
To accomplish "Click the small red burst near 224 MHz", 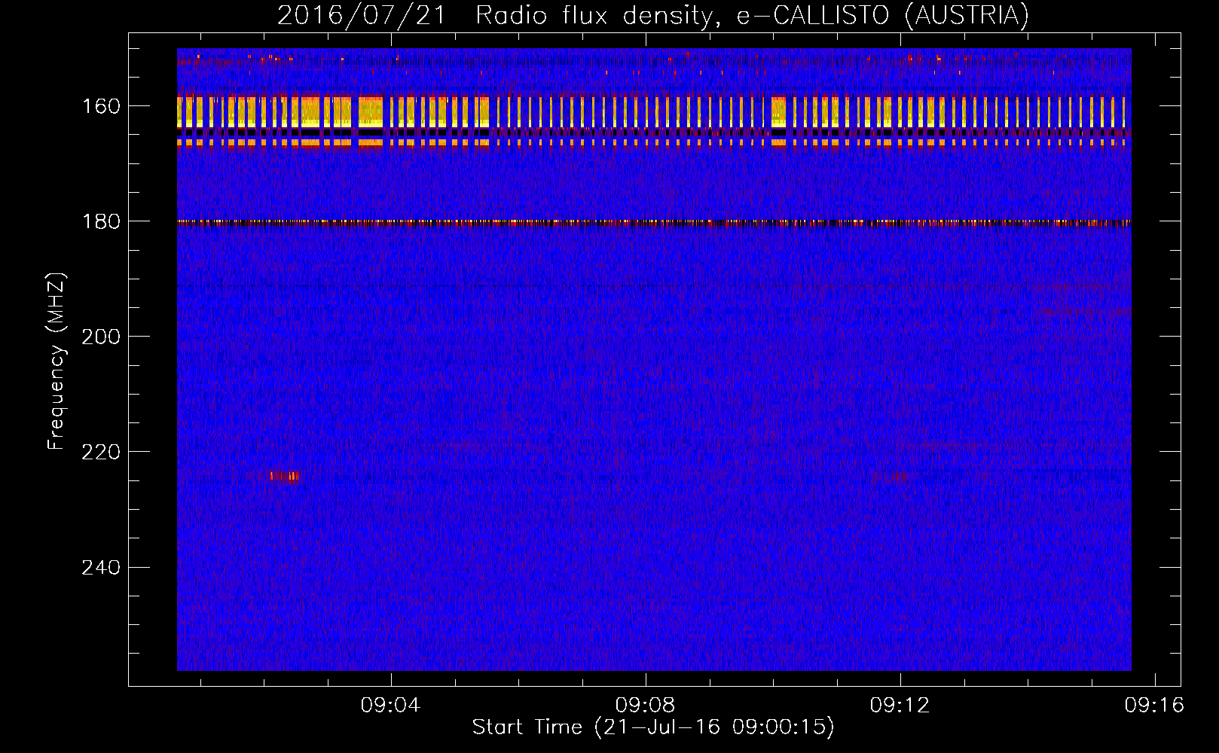I will pyautogui.click(x=284, y=476).
